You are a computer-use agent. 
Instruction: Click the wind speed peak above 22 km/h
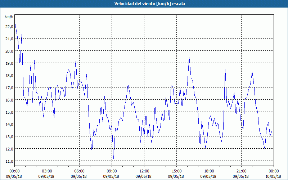point(15,22)
